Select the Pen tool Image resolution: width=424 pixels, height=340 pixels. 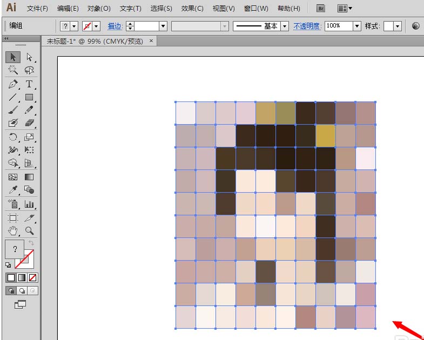13,84
